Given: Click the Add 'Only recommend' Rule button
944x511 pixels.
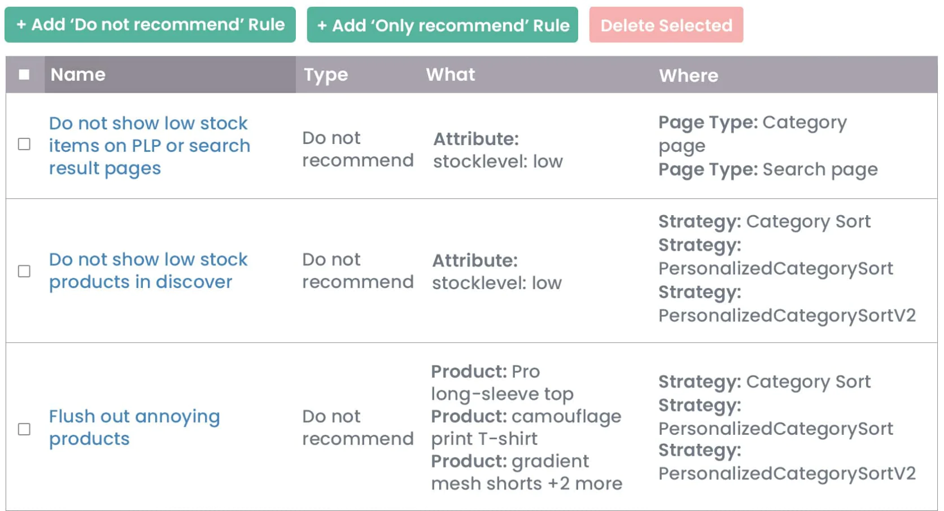Looking at the screenshot, I should 442,25.
